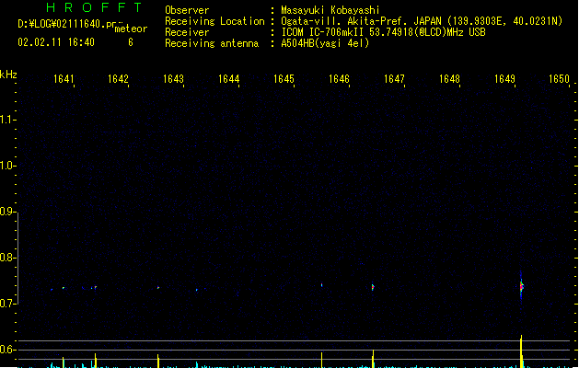Click the tallest yellow power spike below the 1649 echo
Image resolution: width=579 pixels, height=368 pixels.
[521, 351]
